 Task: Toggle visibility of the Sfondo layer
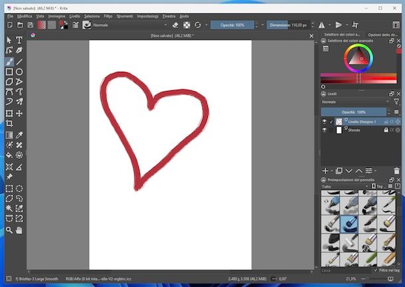click(x=325, y=130)
